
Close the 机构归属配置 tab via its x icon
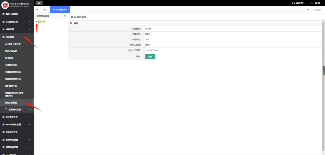click(66, 10)
